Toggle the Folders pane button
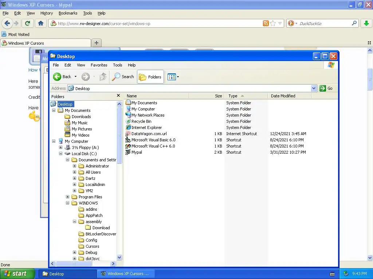Viewport: 373px width, 279px height. click(x=150, y=77)
